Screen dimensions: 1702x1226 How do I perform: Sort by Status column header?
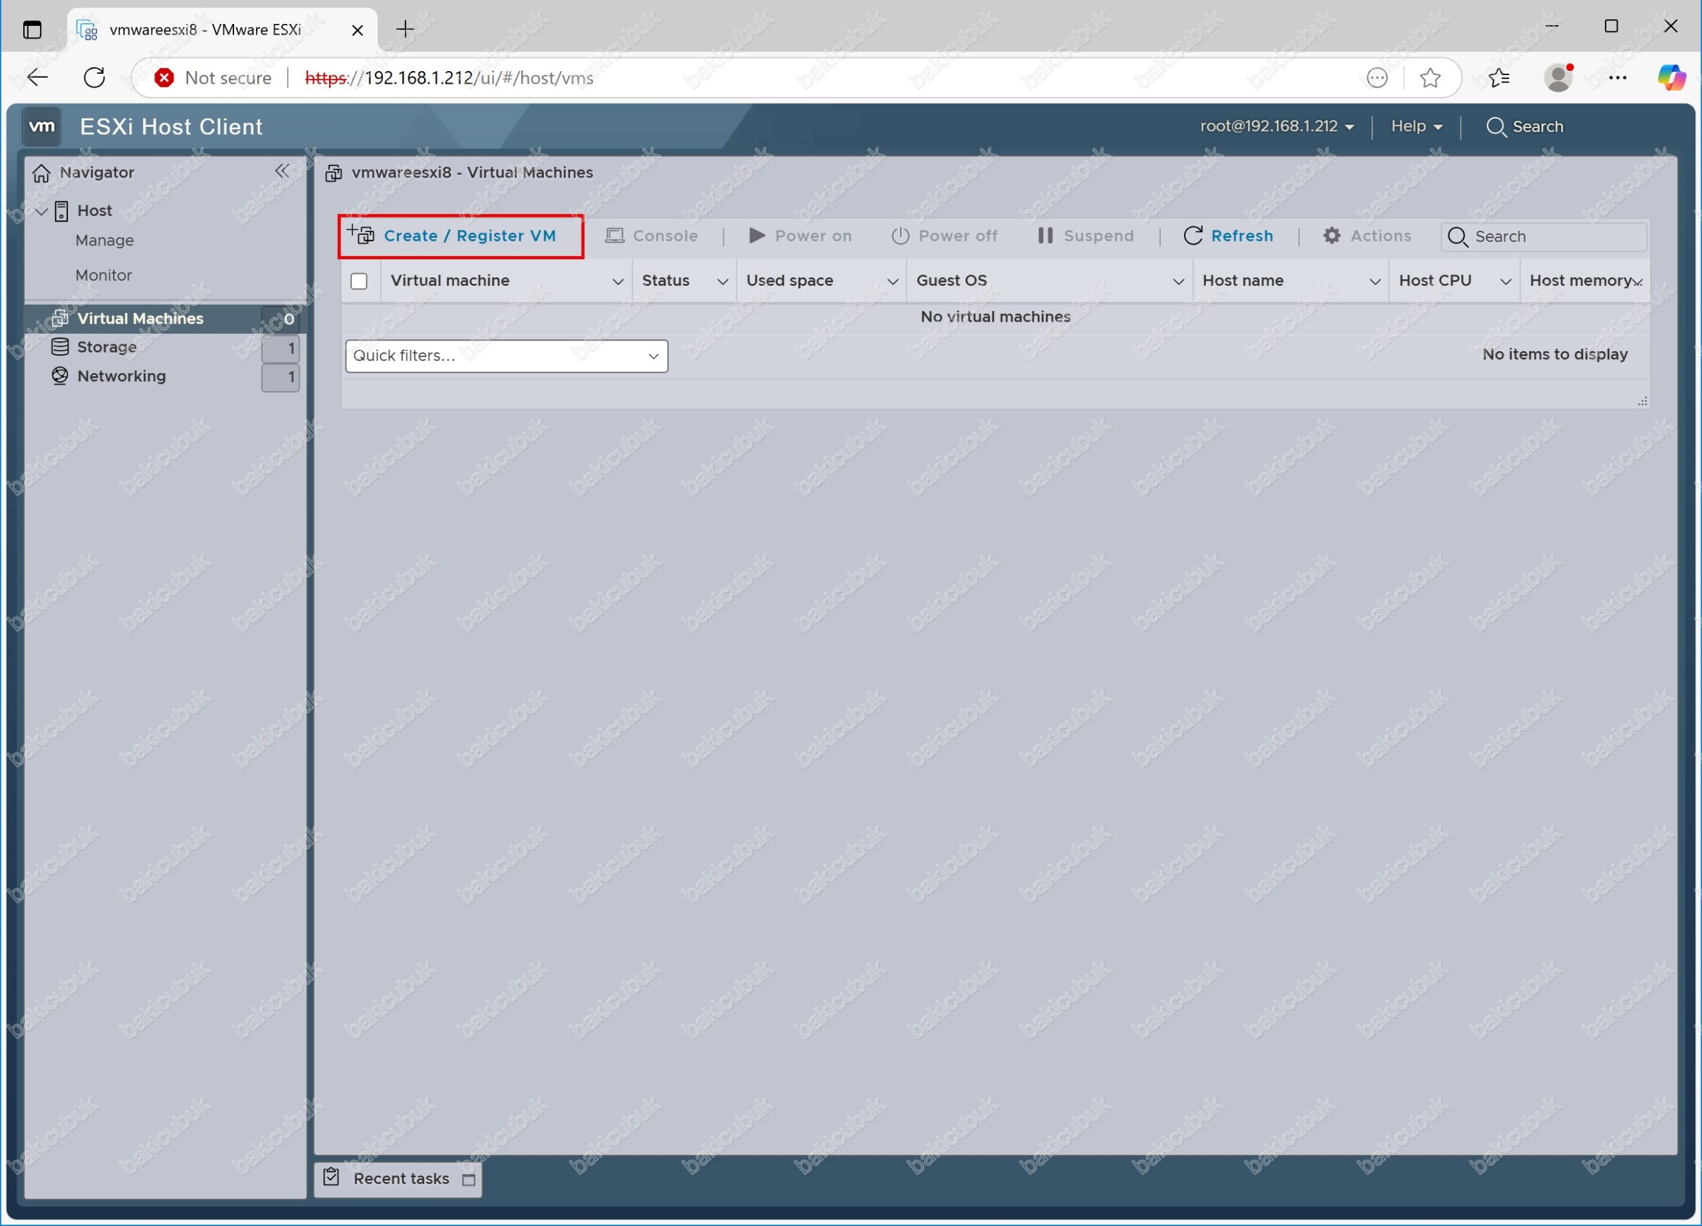(666, 281)
